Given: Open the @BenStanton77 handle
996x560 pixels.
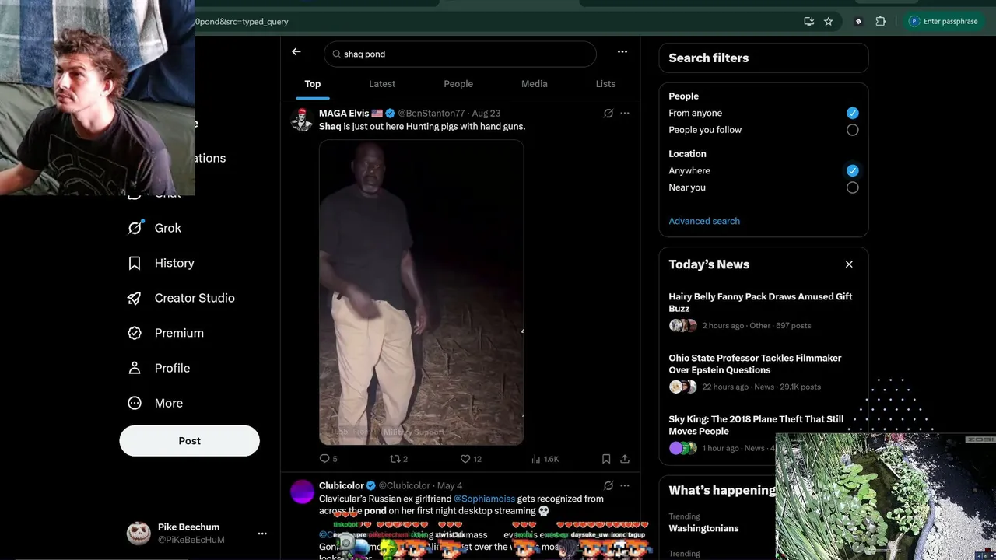Looking at the screenshot, I should coord(431,114).
